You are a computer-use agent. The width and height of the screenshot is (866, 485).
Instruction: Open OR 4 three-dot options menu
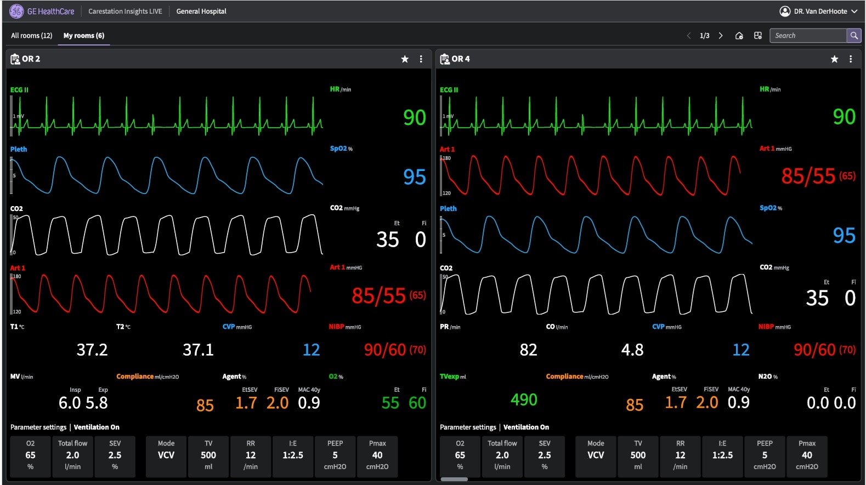pos(851,59)
